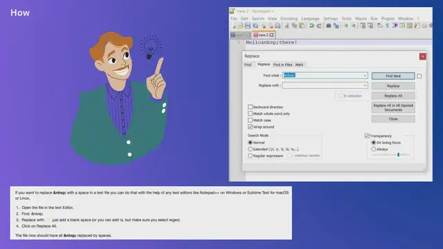Open the Language menu
This screenshot has width=443, height=249.
point(310,19)
